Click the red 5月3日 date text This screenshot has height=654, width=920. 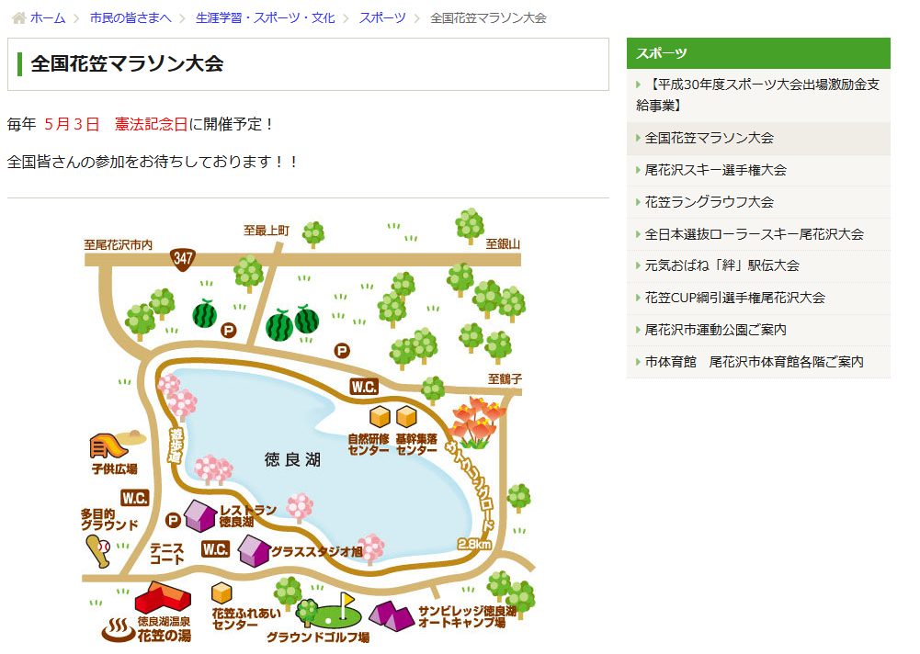(x=73, y=124)
